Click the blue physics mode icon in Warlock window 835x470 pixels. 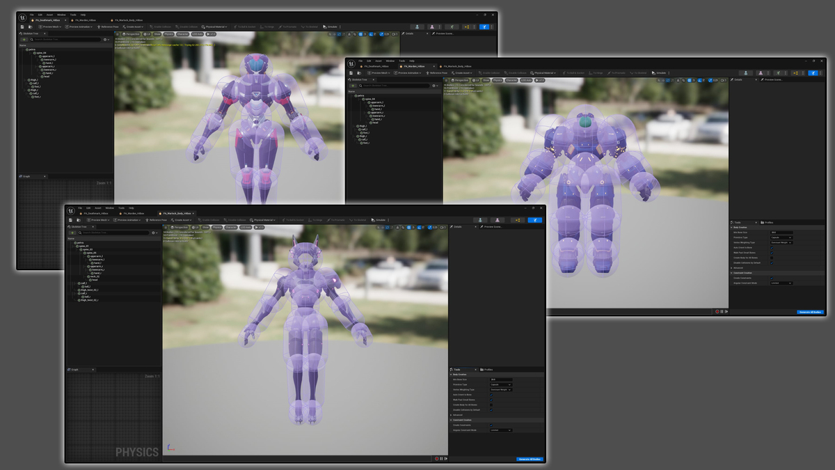coord(534,220)
